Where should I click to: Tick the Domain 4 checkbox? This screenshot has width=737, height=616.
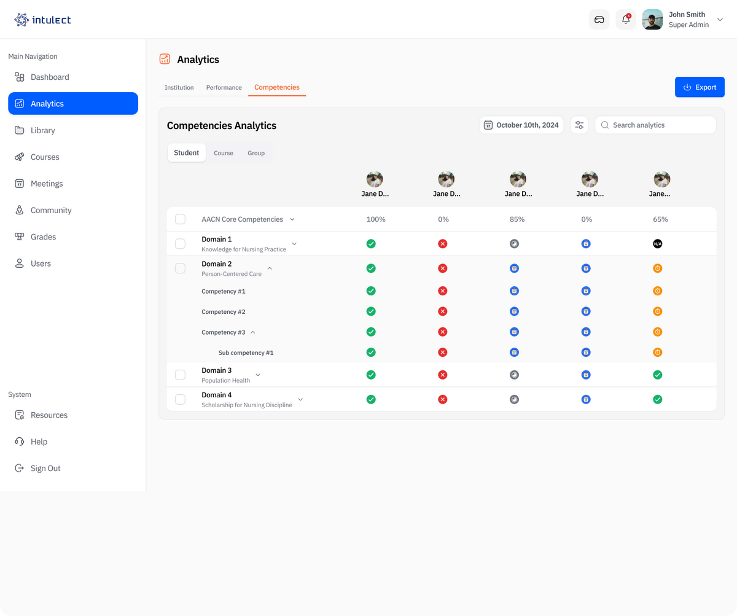[180, 399]
